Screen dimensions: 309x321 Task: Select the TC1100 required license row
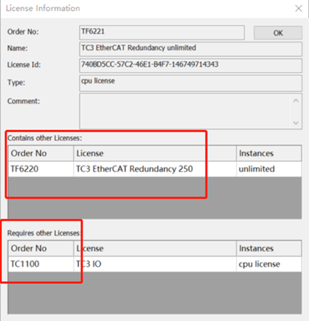tap(155, 264)
